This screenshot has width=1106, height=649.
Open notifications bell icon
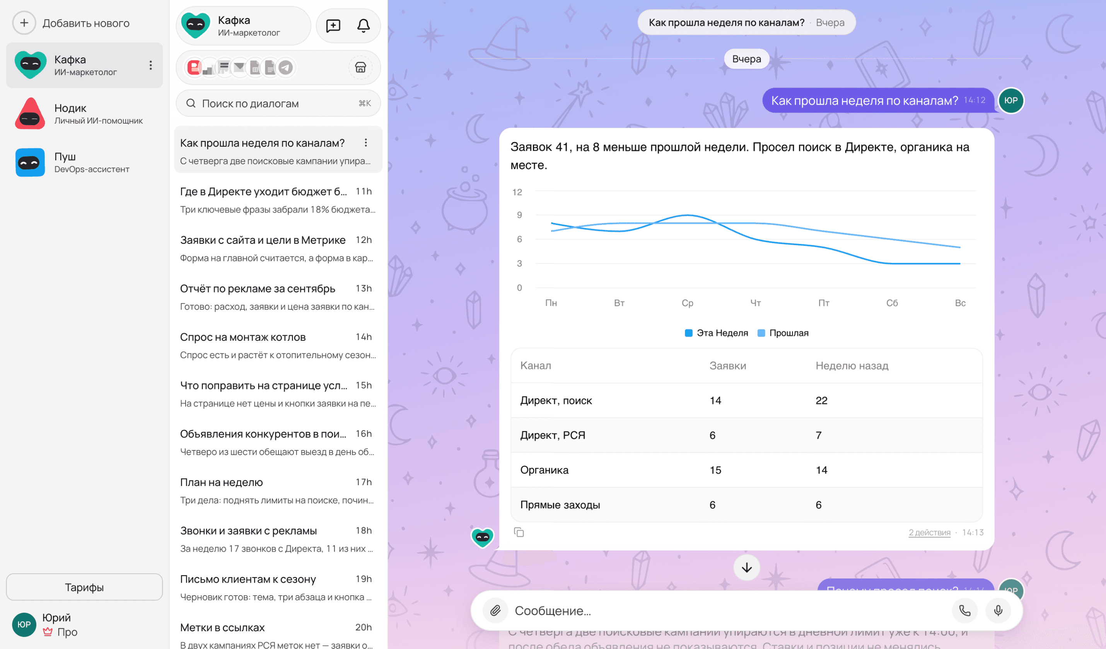coord(364,26)
